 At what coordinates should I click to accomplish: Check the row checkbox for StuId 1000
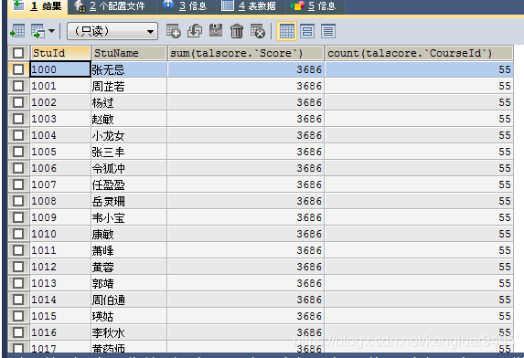tap(18, 69)
